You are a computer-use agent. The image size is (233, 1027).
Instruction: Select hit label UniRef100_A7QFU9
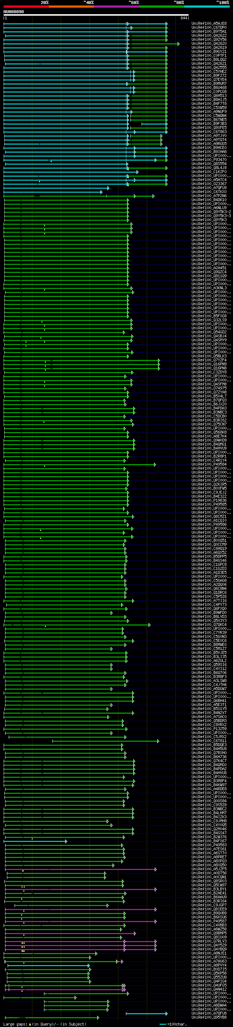209,188
